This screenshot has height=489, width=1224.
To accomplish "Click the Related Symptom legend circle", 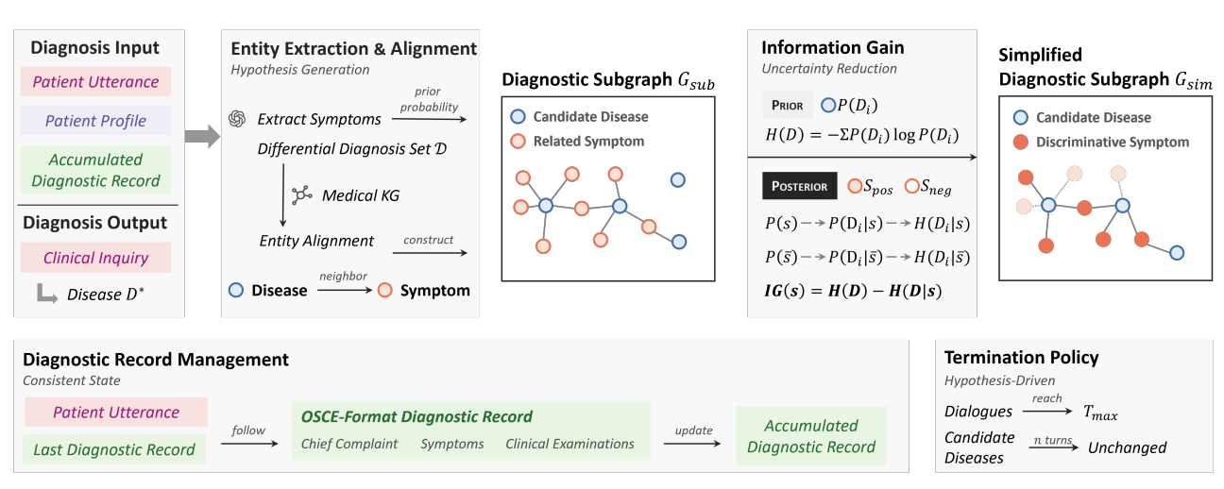I will (x=518, y=141).
